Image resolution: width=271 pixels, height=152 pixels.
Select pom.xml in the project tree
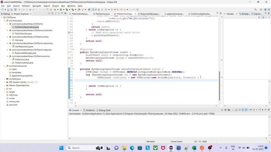click(13, 105)
